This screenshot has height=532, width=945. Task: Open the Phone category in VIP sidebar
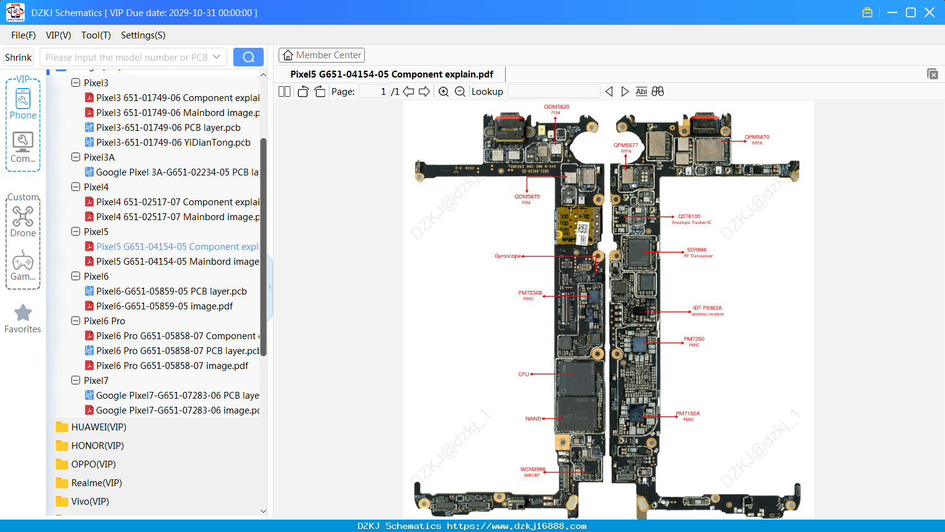pyautogui.click(x=23, y=104)
